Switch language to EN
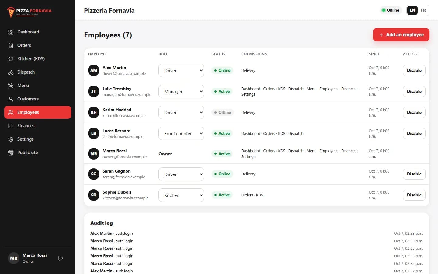 pyautogui.click(x=412, y=10)
